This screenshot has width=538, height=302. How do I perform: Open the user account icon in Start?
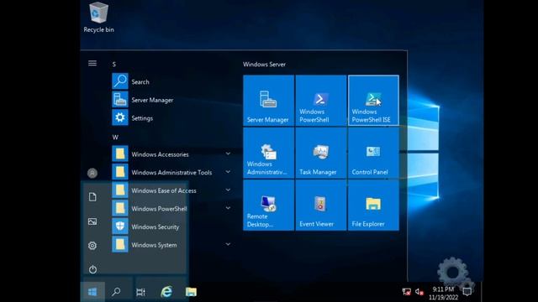(92, 174)
